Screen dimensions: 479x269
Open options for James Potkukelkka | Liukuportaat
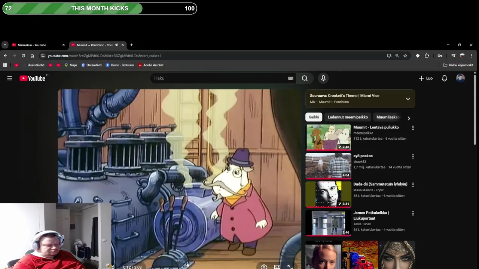[x=413, y=213]
